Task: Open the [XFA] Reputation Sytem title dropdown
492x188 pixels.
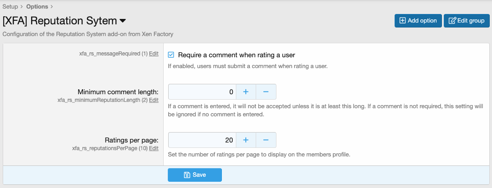Action: 123,21
